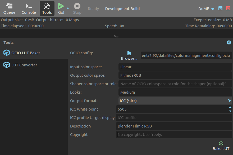Open the DuME application menu
The image size is (233, 155).
pos(206,9)
